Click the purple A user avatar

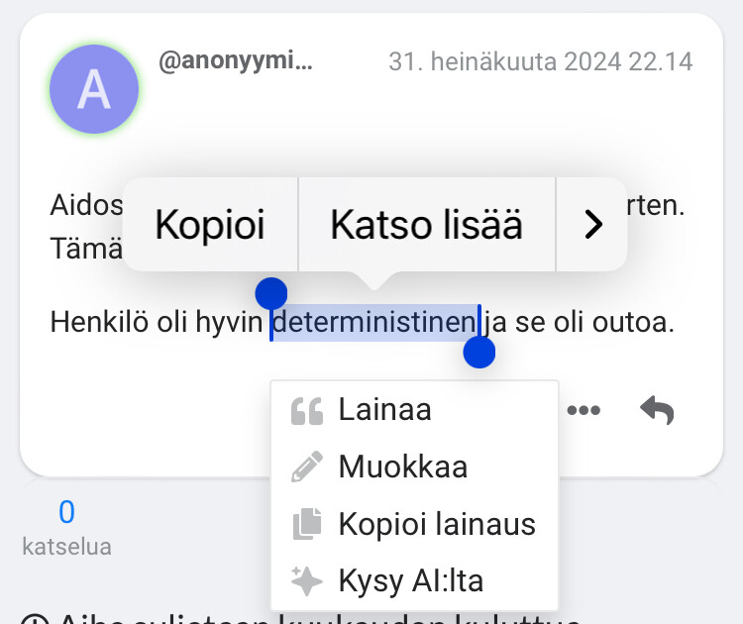[93, 89]
